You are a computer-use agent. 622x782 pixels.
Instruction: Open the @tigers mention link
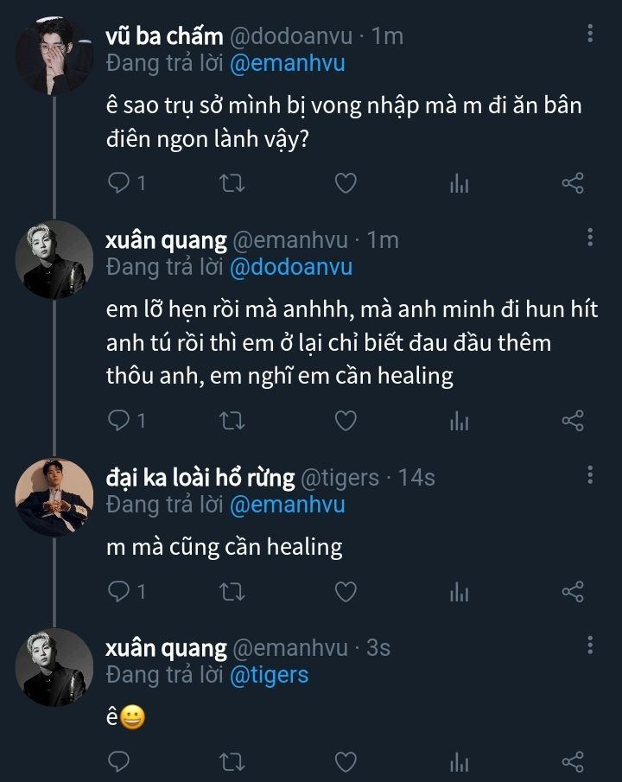tap(269, 675)
